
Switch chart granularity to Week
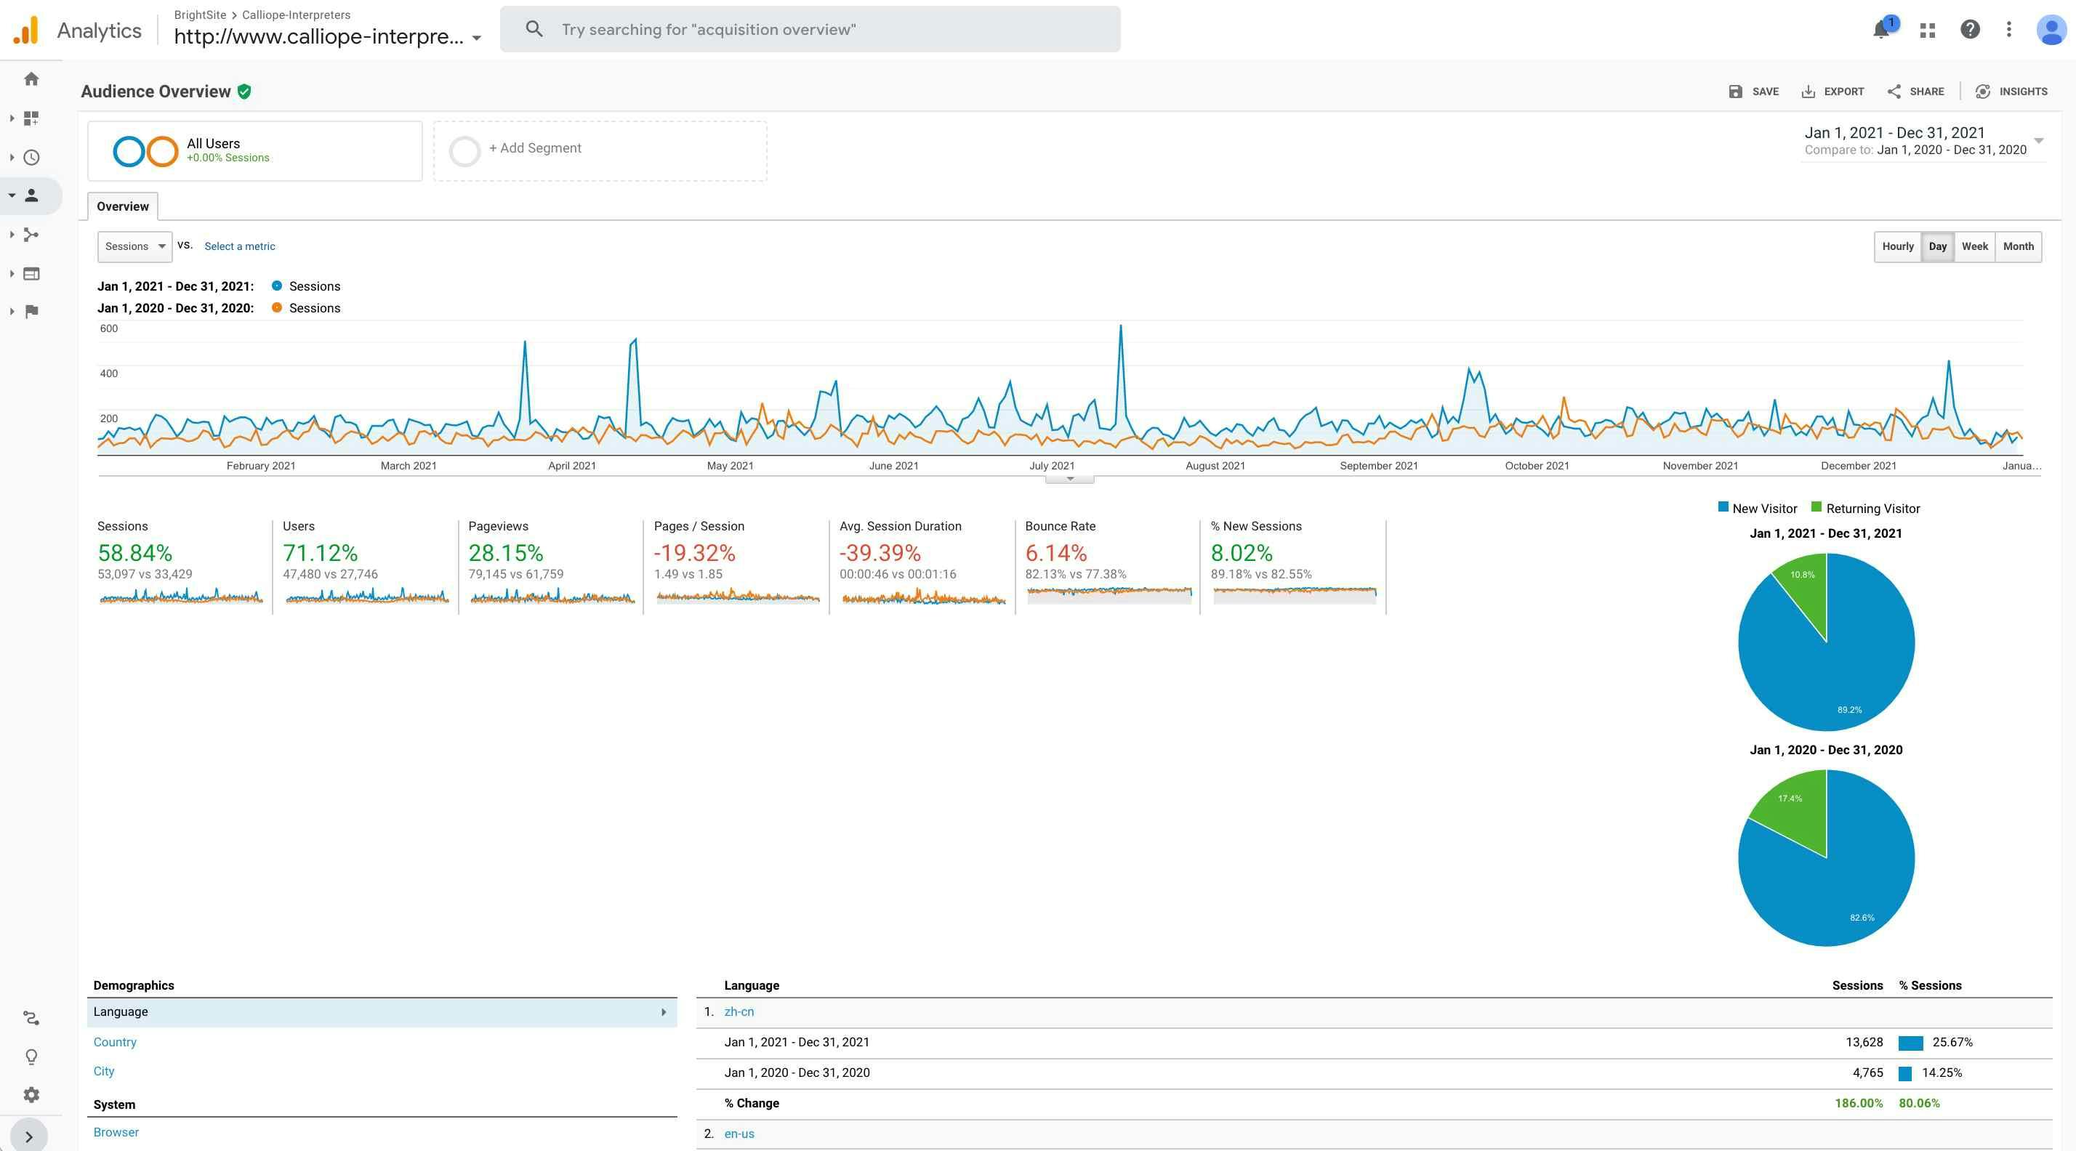coord(1974,246)
